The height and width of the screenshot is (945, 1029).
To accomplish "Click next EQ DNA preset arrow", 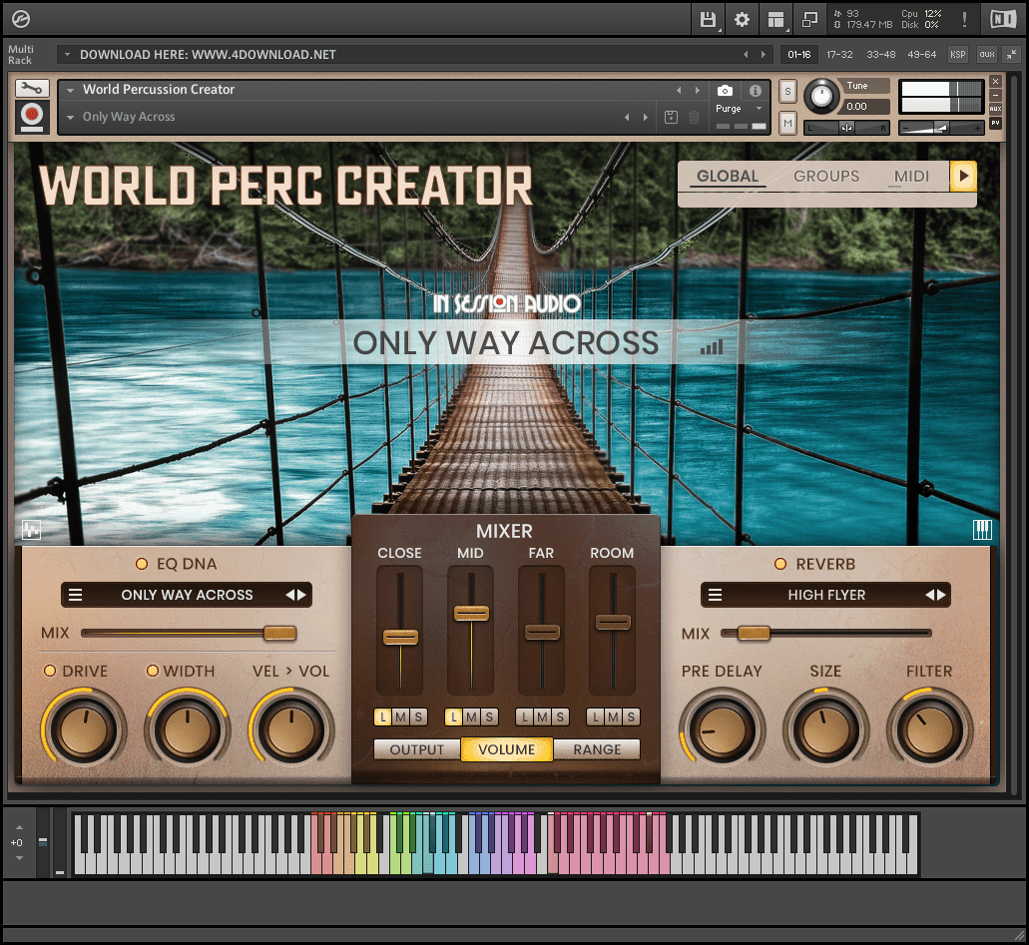I will pos(301,595).
